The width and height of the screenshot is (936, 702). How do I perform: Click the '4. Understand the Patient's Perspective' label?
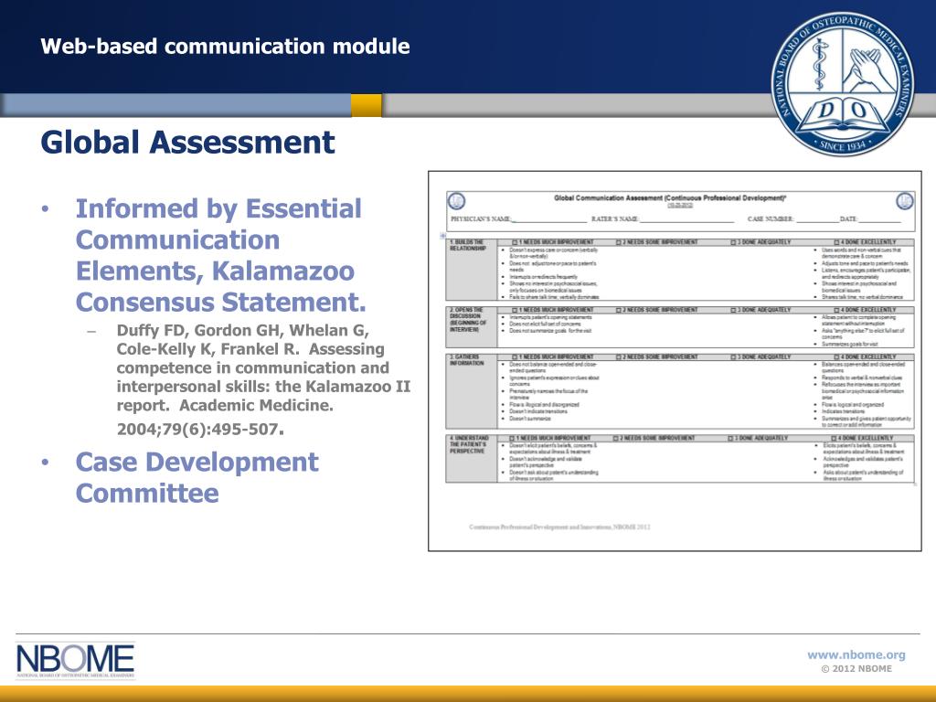point(469,445)
